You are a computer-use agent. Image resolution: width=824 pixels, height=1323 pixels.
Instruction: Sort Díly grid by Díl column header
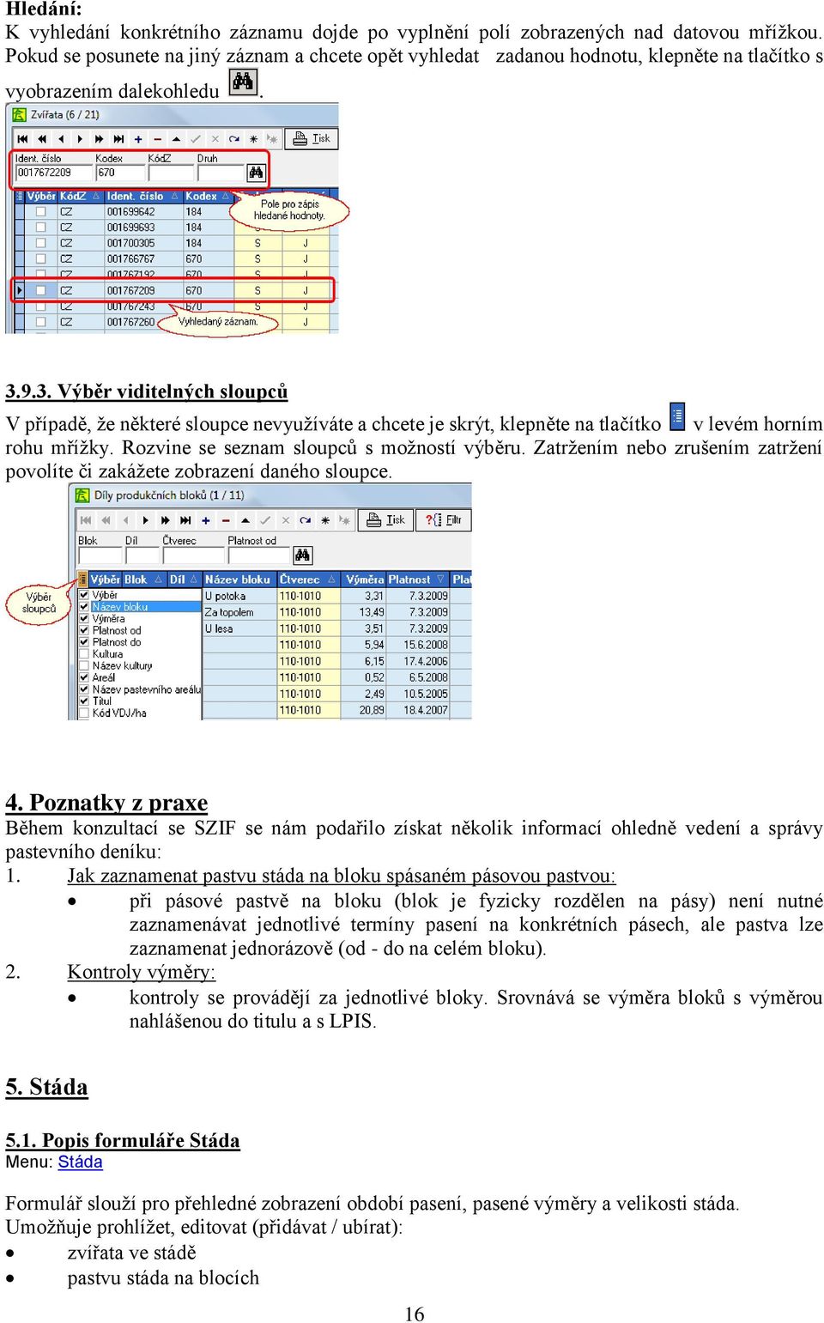coord(184,580)
